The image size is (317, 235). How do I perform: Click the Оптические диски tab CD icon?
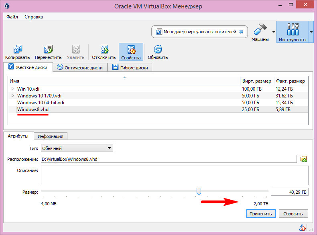pos(60,67)
